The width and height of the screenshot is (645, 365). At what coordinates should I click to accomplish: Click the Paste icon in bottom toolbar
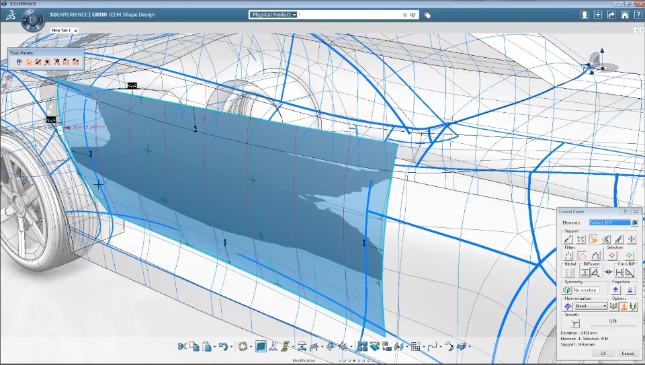tap(207, 346)
